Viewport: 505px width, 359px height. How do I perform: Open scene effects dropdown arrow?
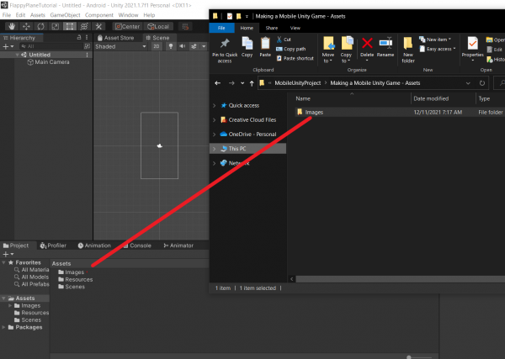coord(204,46)
